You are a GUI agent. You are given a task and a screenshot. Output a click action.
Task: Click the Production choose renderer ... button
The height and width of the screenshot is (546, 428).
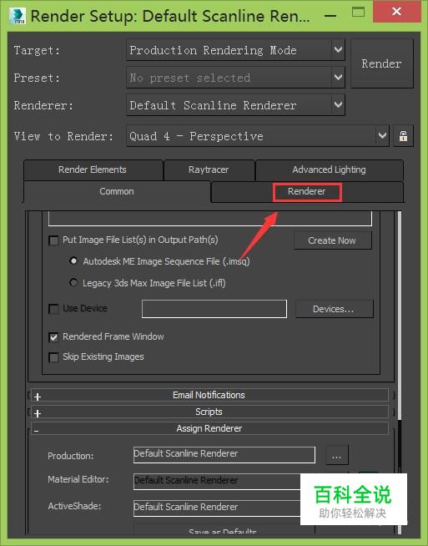(x=336, y=455)
